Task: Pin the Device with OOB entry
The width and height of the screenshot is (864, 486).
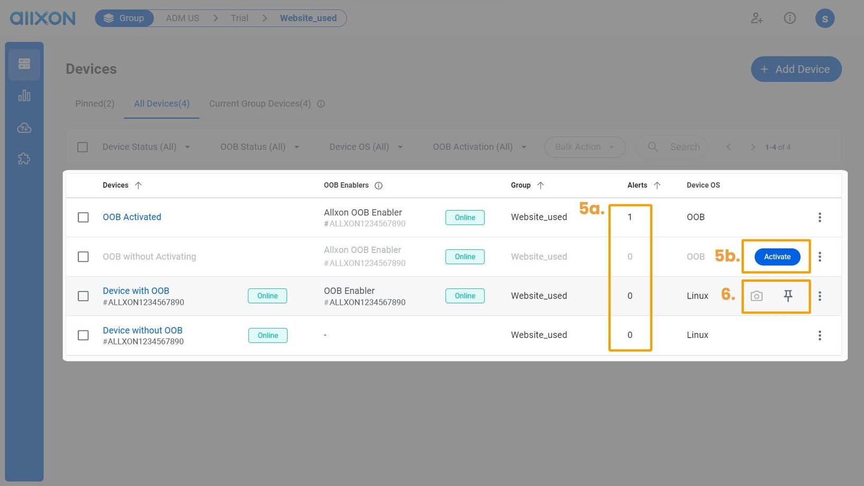Action: point(788,296)
